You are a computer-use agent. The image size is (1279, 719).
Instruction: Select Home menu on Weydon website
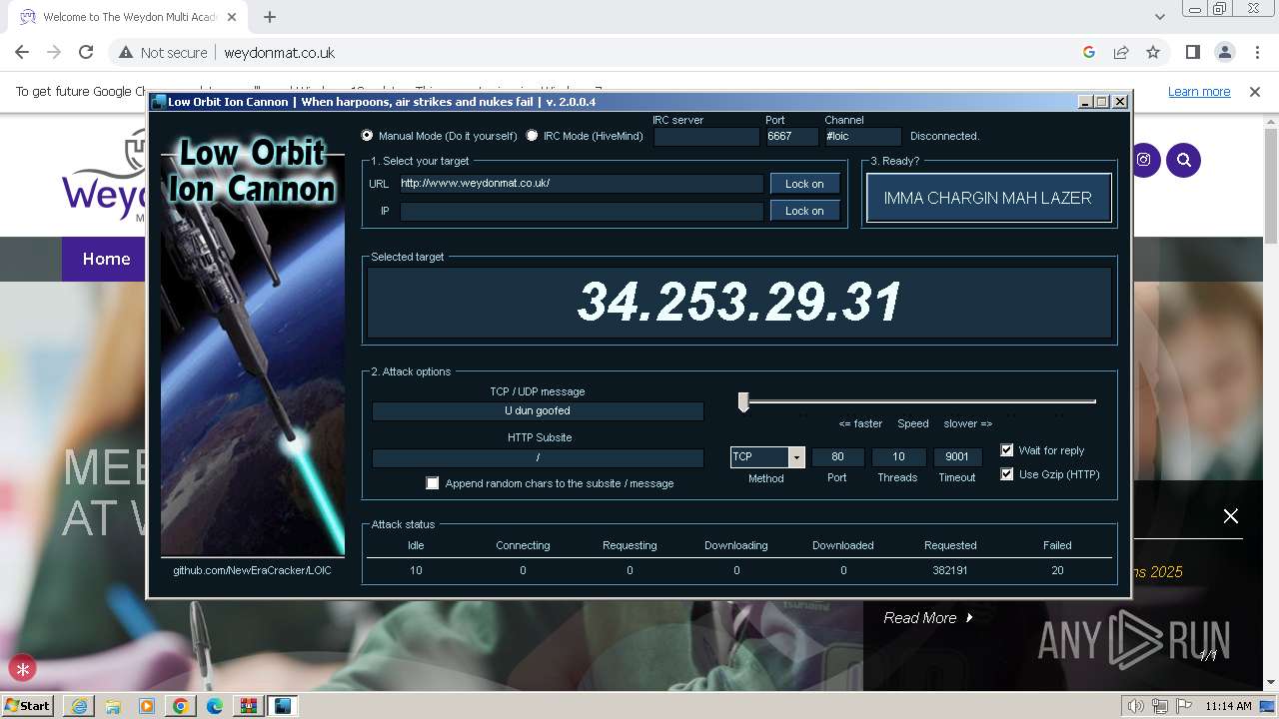(106, 259)
